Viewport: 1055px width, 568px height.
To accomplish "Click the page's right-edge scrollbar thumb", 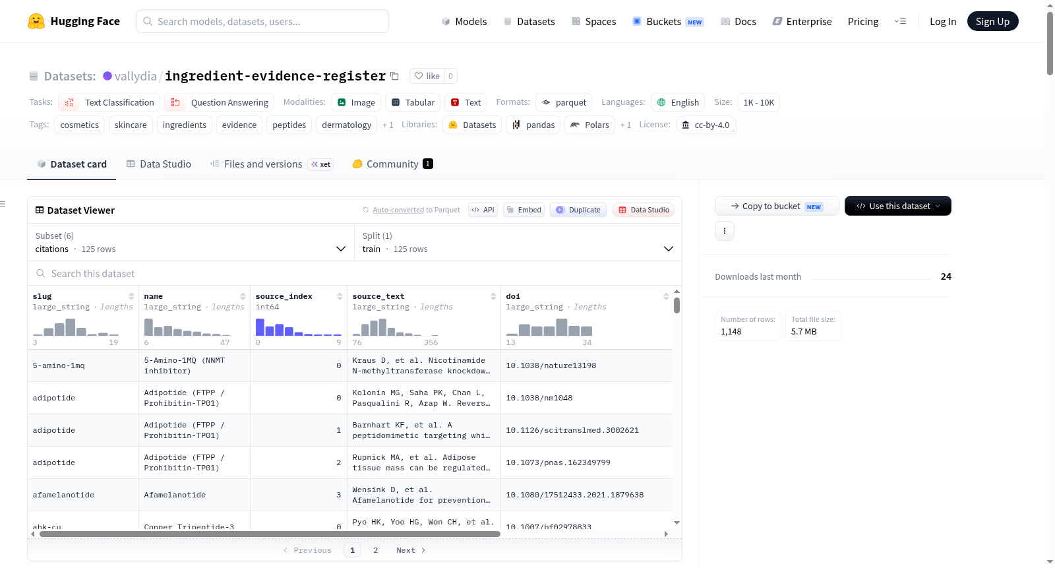I will (1050, 44).
